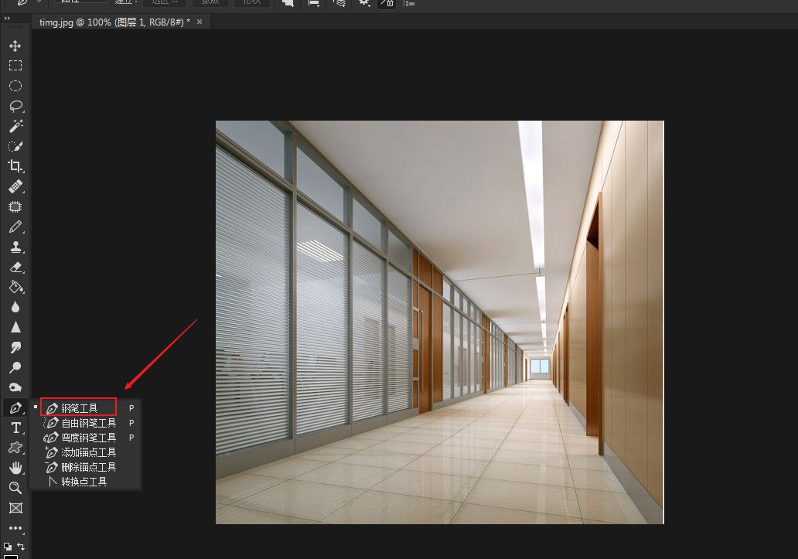Select the Rectangular Marquee tool
The height and width of the screenshot is (559, 798).
pyautogui.click(x=15, y=66)
